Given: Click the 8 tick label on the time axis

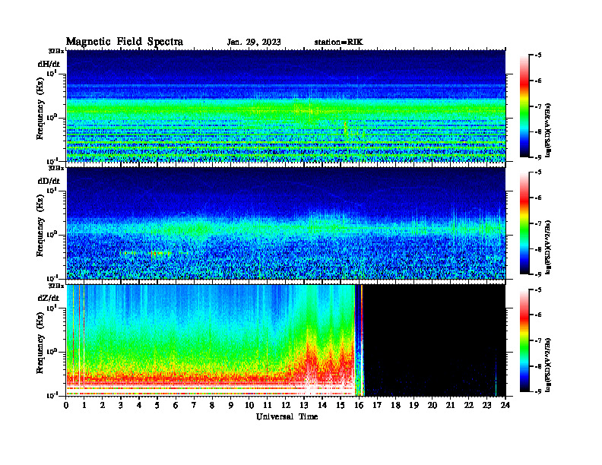Looking at the screenshot, I should 212,406.
